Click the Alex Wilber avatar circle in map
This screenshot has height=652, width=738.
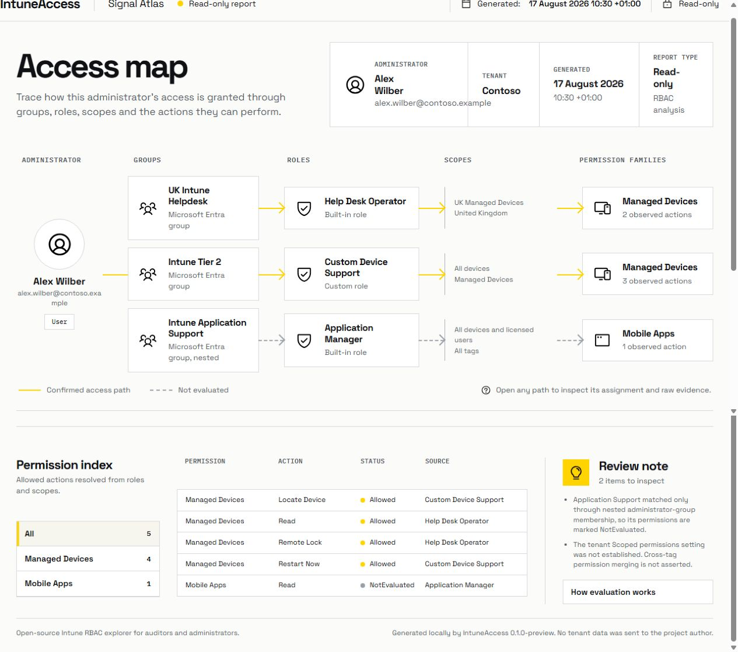tap(60, 244)
